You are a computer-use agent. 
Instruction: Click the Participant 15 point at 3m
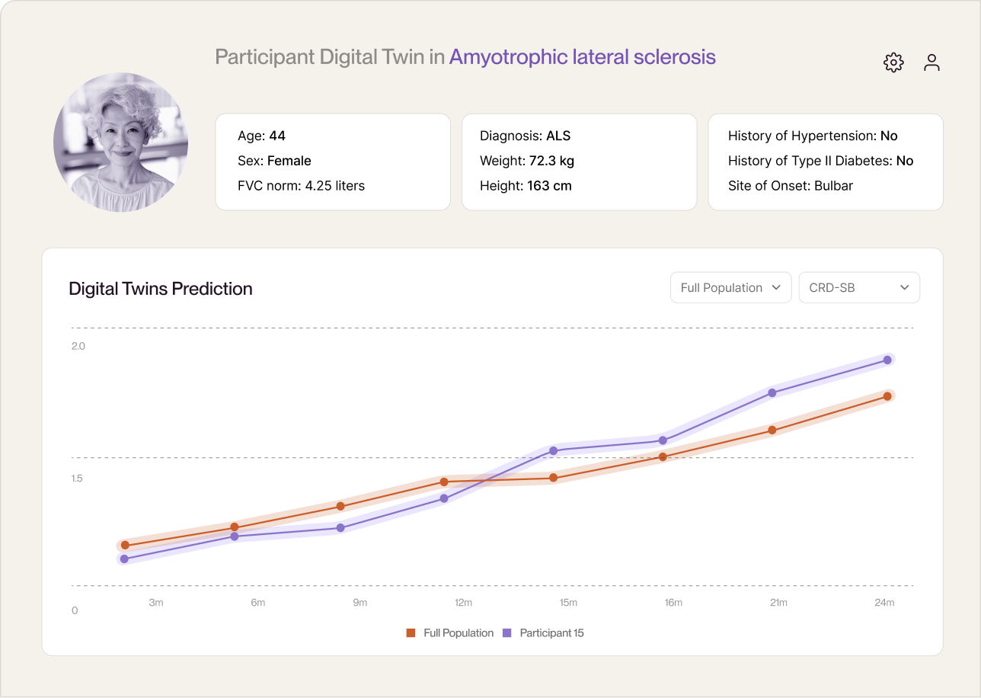point(124,559)
